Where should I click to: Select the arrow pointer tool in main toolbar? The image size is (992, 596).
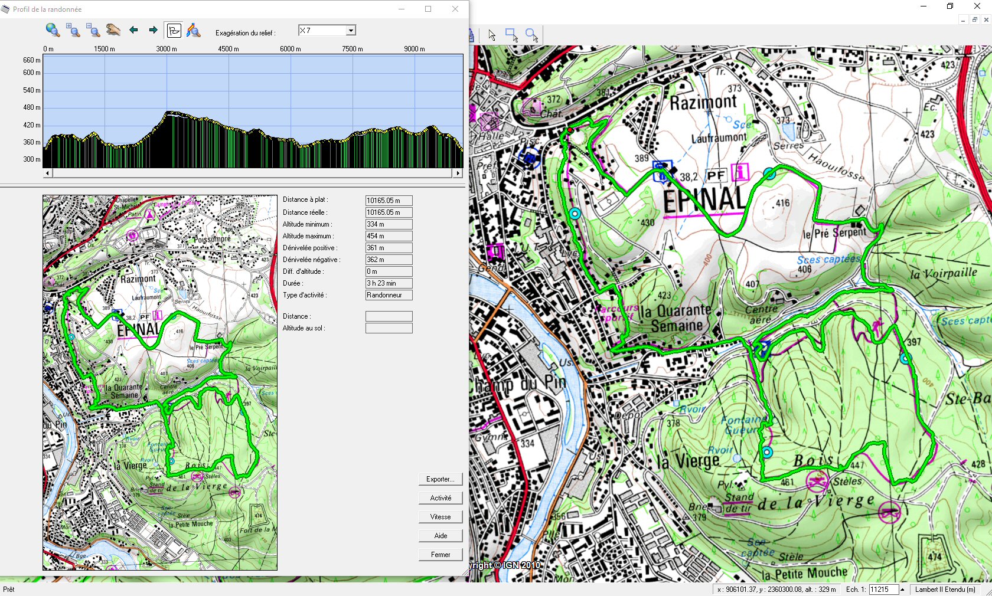pos(492,35)
